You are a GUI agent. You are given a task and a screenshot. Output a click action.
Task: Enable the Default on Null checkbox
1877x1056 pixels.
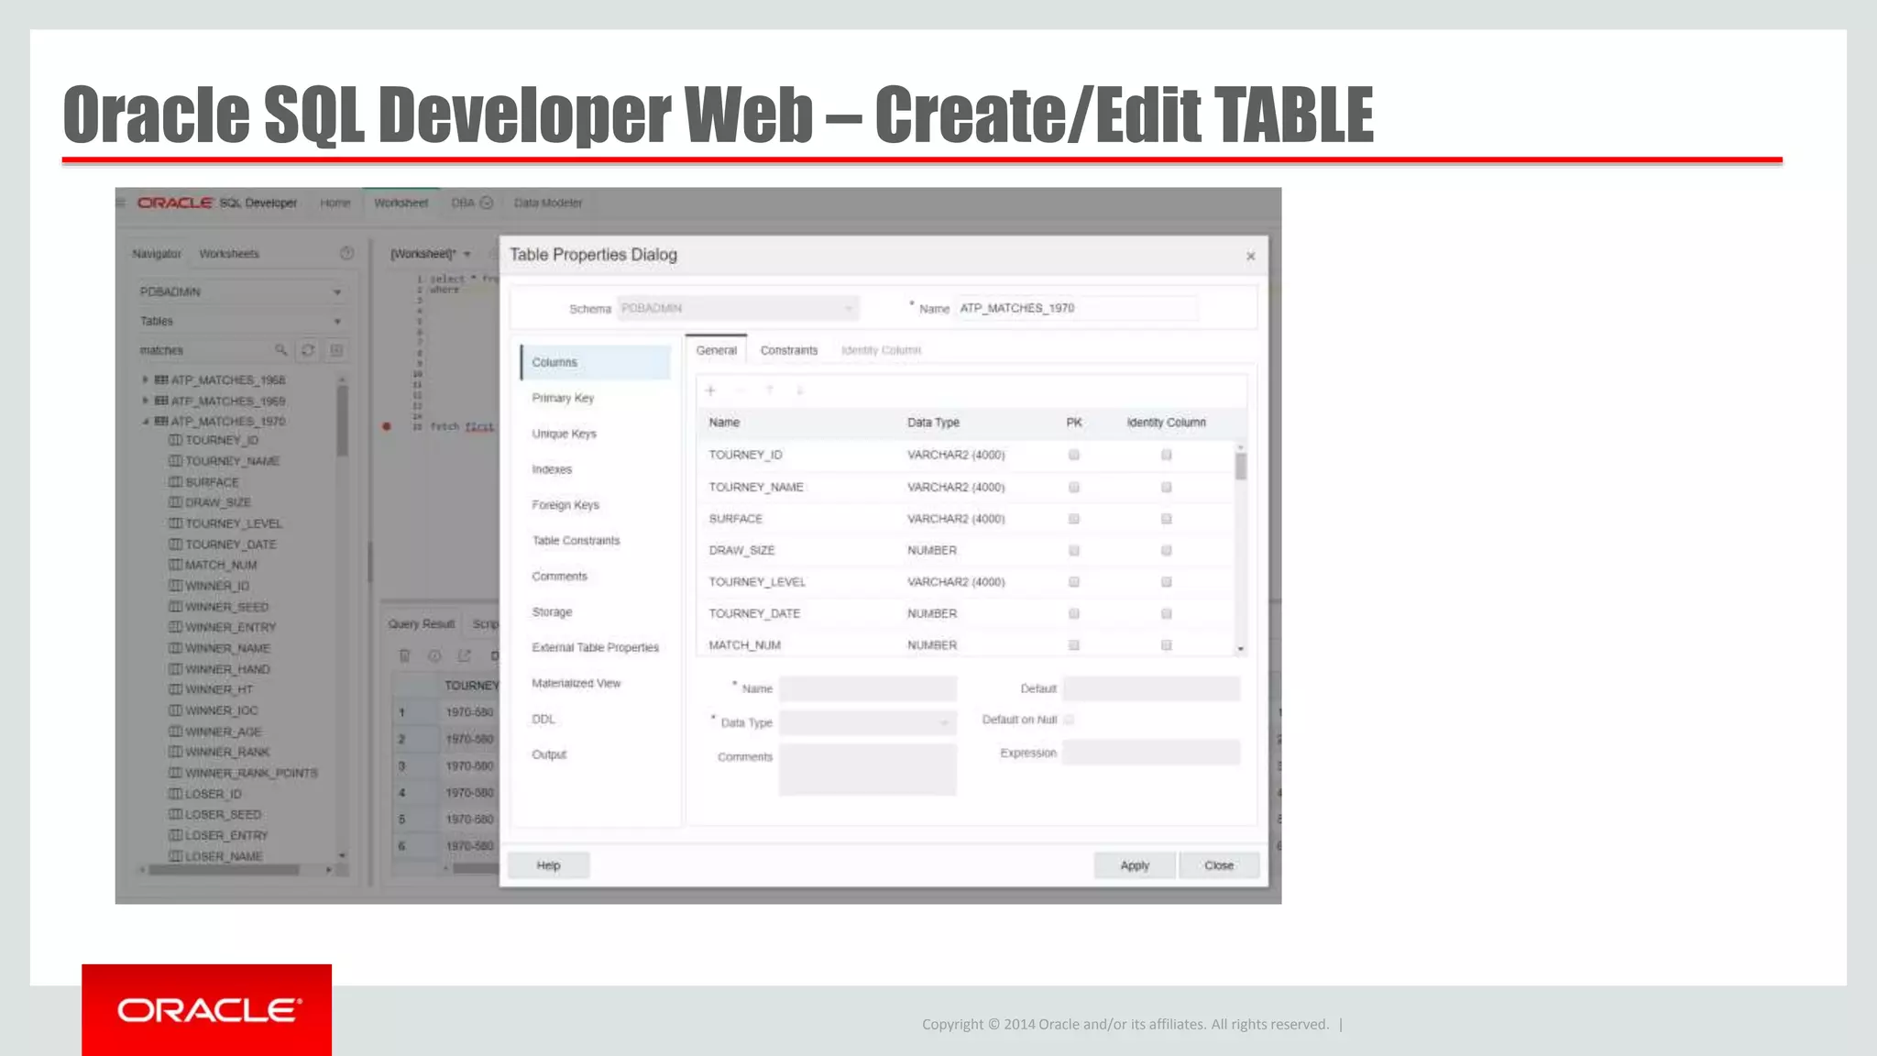1069,720
